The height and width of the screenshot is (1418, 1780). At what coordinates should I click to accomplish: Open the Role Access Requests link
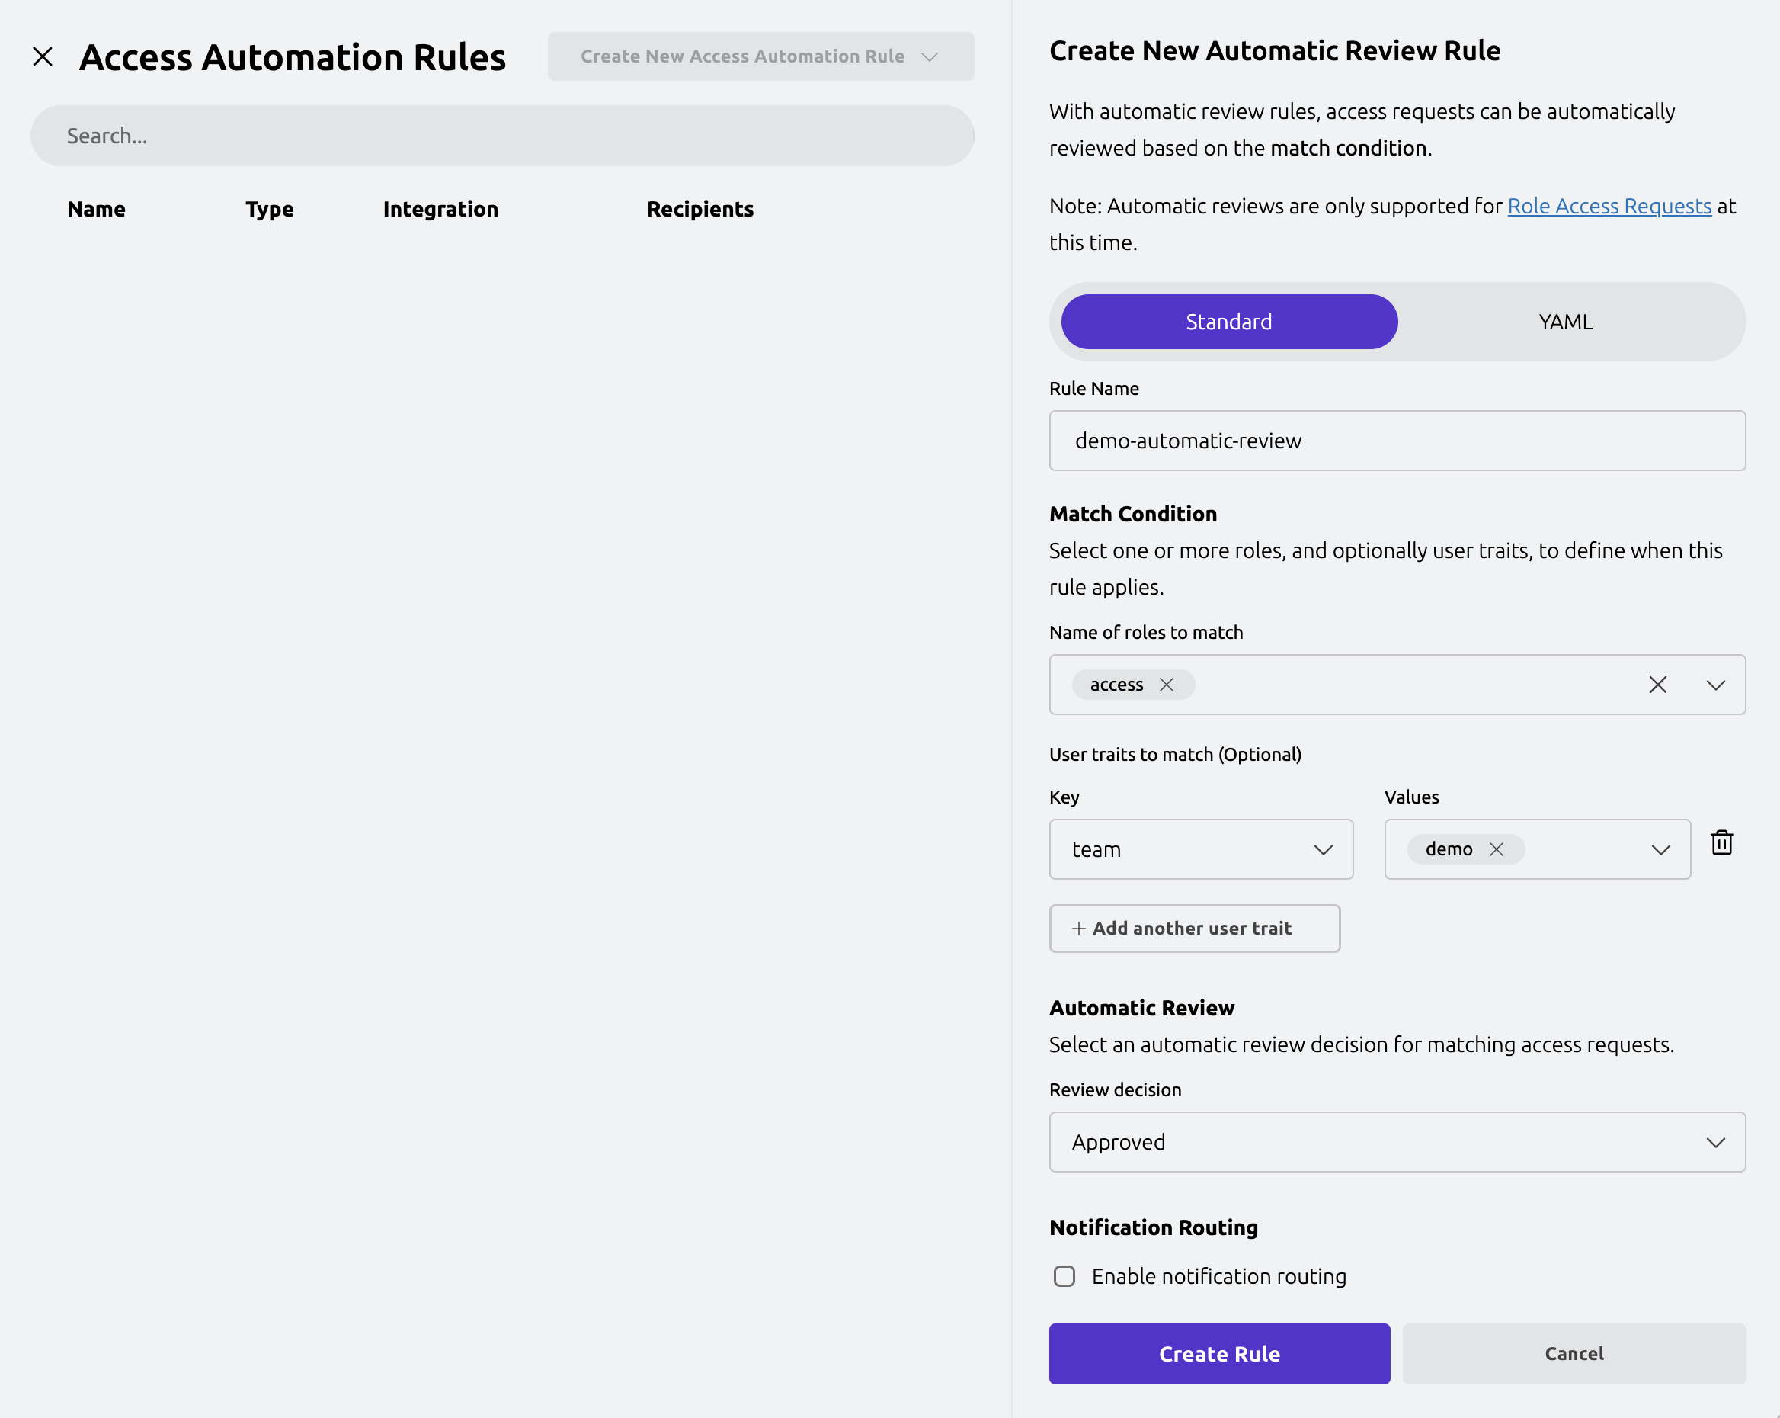click(1609, 206)
